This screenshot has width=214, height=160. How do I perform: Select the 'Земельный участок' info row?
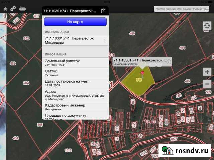(x=76, y=63)
